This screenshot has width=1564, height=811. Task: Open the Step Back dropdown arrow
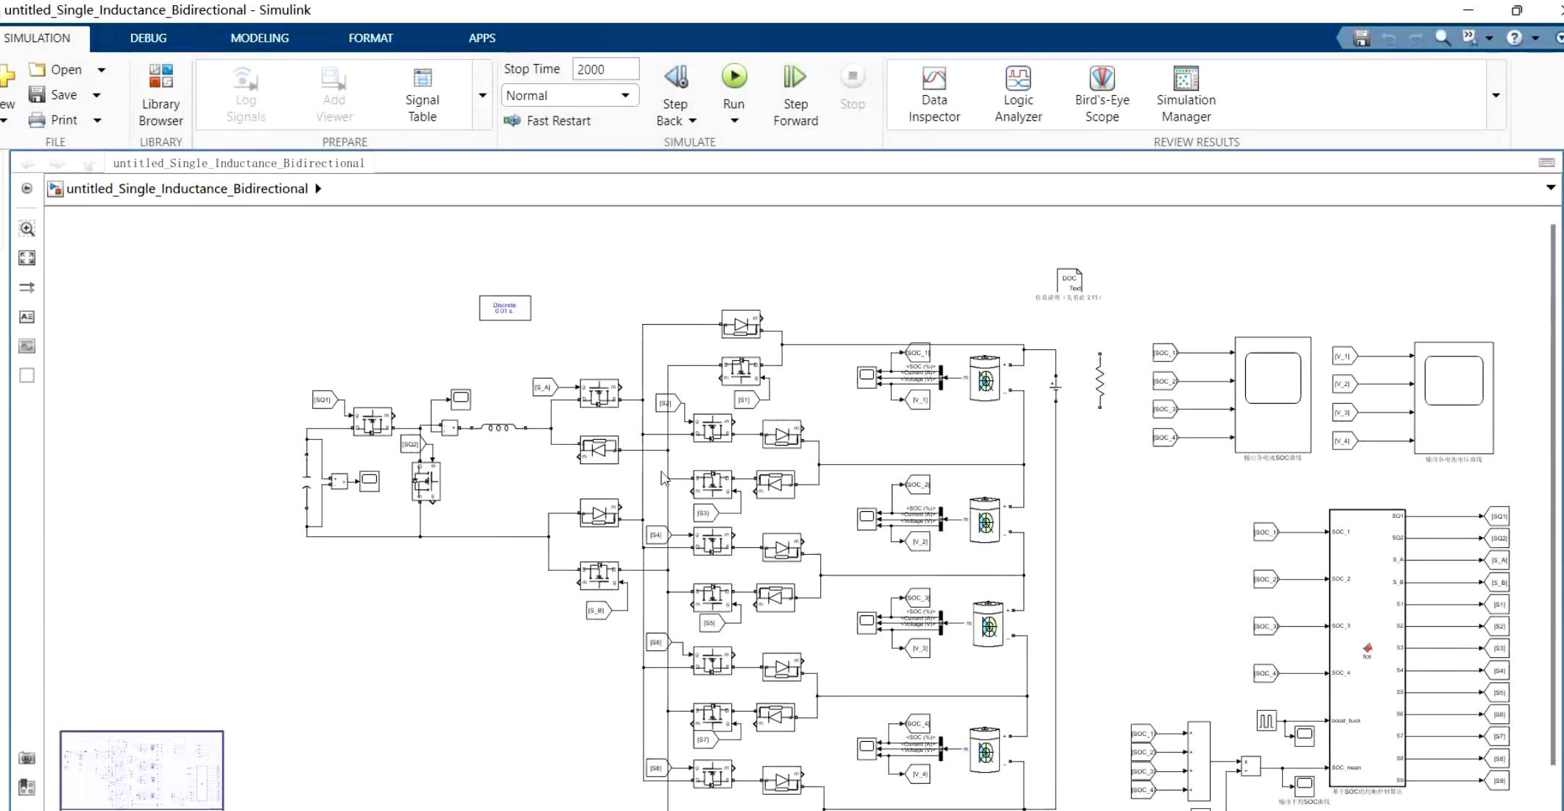point(692,121)
